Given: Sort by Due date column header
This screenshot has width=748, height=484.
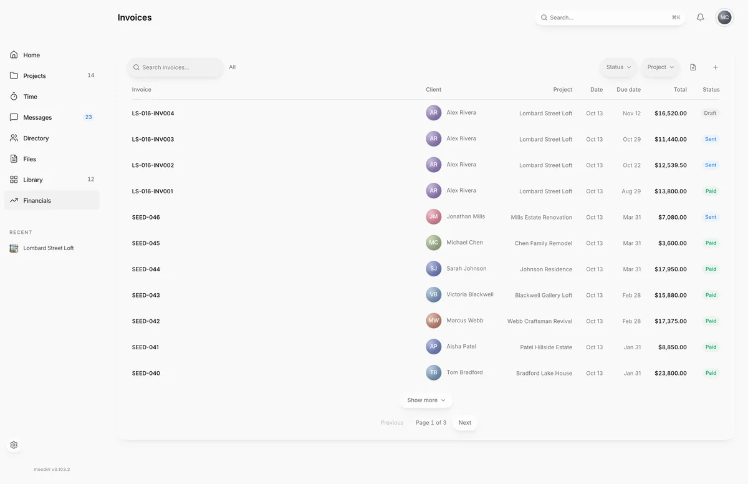Looking at the screenshot, I should (628, 90).
